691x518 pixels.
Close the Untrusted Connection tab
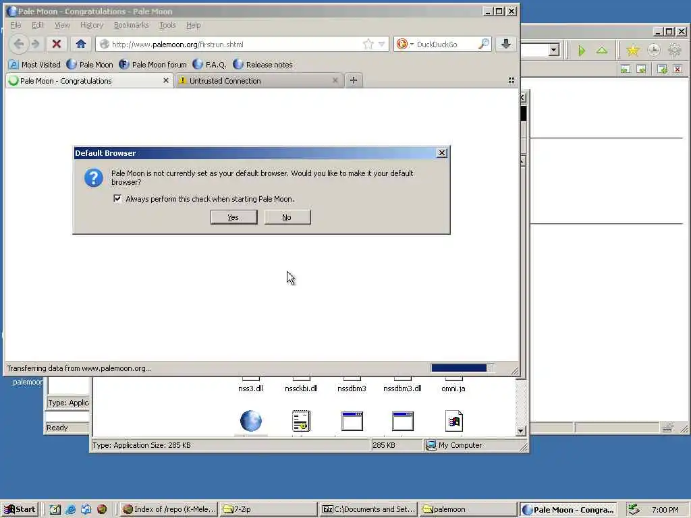335,81
